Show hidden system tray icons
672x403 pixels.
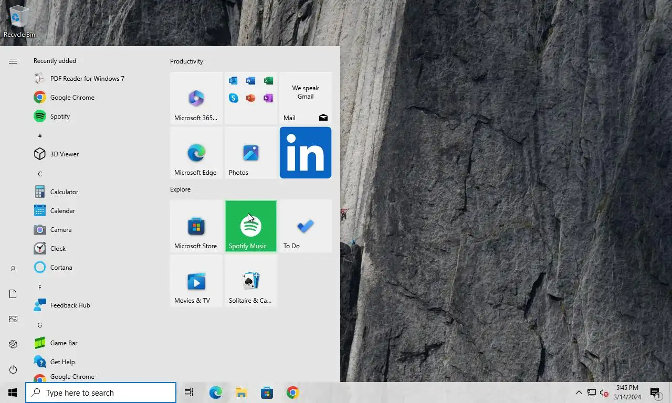(579, 393)
